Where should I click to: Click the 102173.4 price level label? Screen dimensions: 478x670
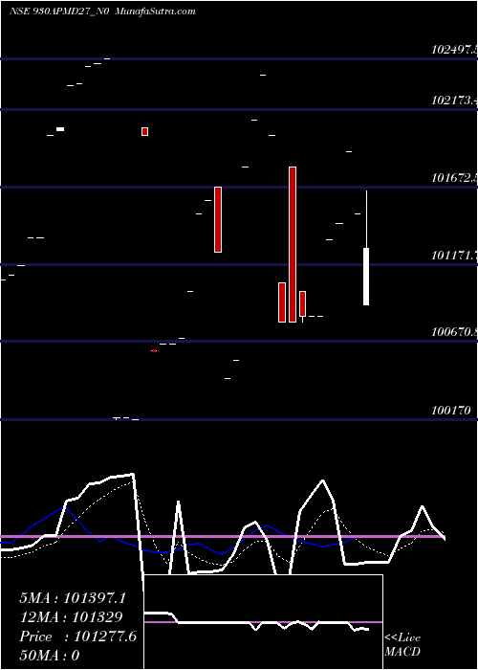[454, 100]
